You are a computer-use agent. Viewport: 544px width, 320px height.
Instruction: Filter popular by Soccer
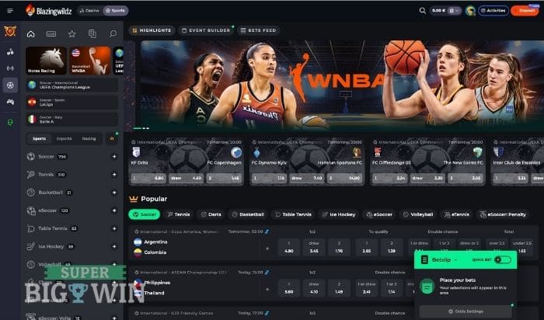click(145, 214)
